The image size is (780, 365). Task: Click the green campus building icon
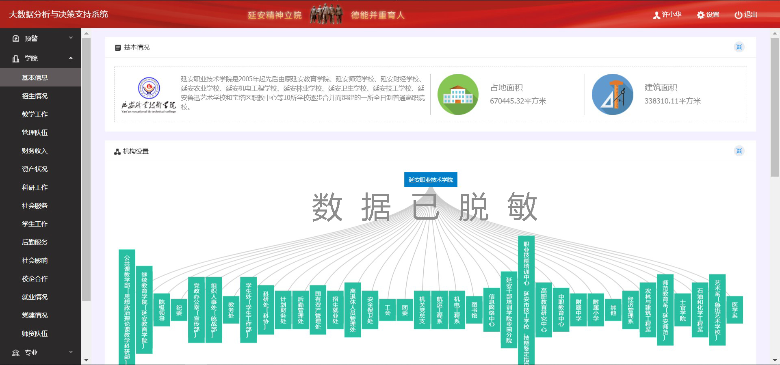coord(458,94)
